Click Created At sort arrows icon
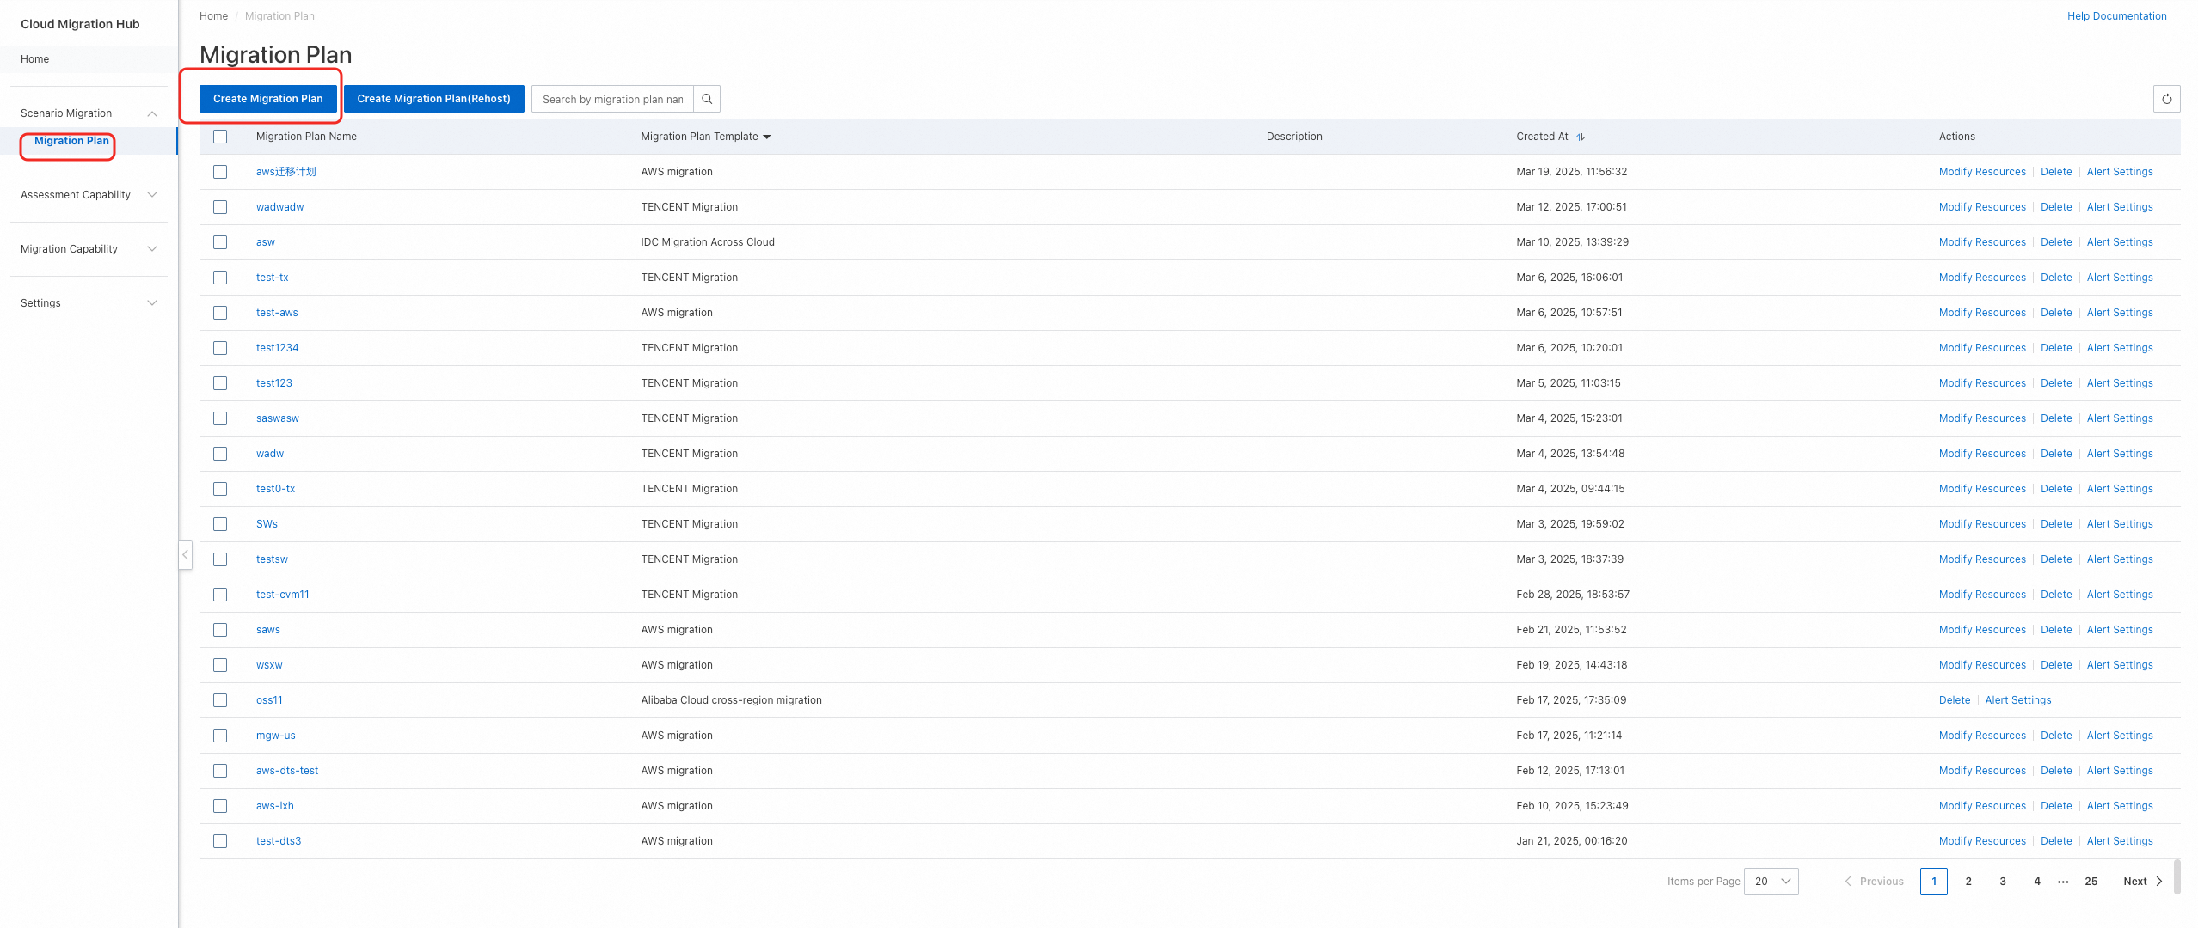2198x928 pixels. click(x=1581, y=137)
